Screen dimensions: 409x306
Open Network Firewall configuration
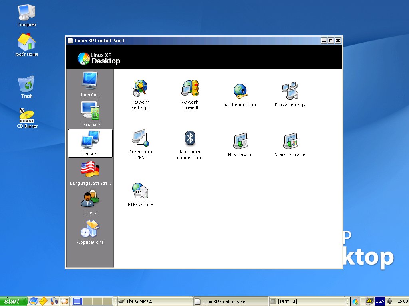coord(190,95)
